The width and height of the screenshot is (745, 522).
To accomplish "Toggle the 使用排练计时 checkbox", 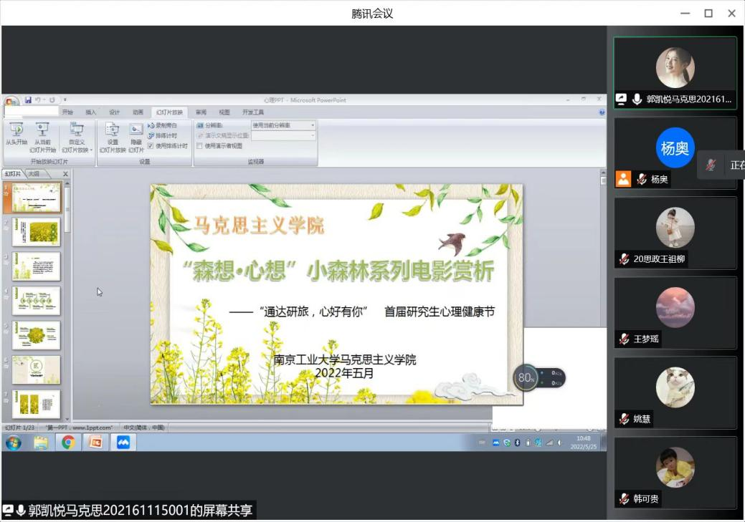I will (151, 145).
